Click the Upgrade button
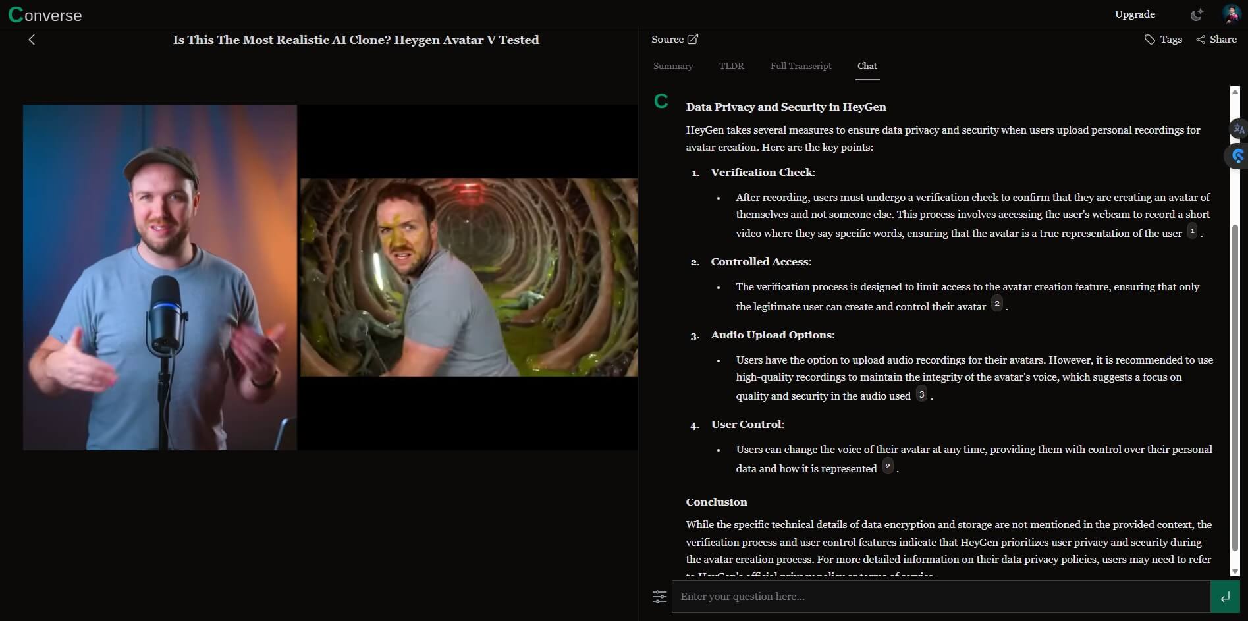 [x=1135, y=14]
